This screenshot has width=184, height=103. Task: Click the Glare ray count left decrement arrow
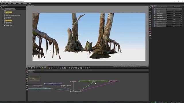click(x=167, y=17)
